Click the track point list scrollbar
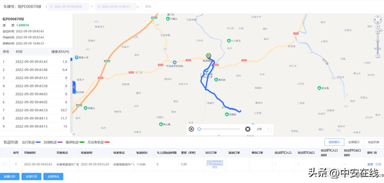Screen dimensions: 384x183 [71, 59]
